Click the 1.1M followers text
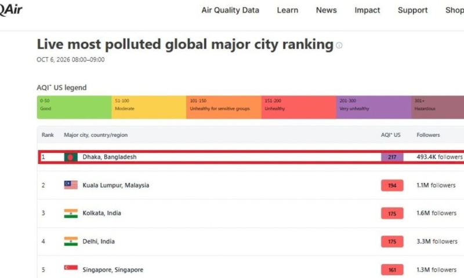This screenshot has height=278, width=464. pyautogui.click(x=436, y=185)
